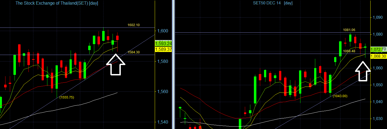The height and width of the screenshot is (129, 387).
Task: Click the 1,580 axis label on SET chart
Action: click(x=163, y=61)
